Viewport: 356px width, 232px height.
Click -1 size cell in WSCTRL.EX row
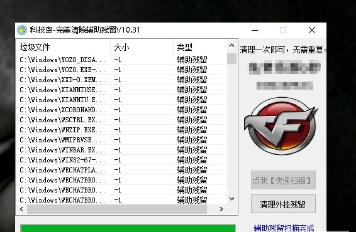click(118, 120)
